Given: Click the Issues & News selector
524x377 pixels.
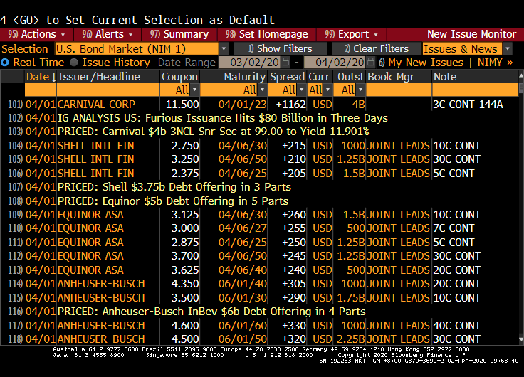Looking at the screenshot, I should click(462, 49).
